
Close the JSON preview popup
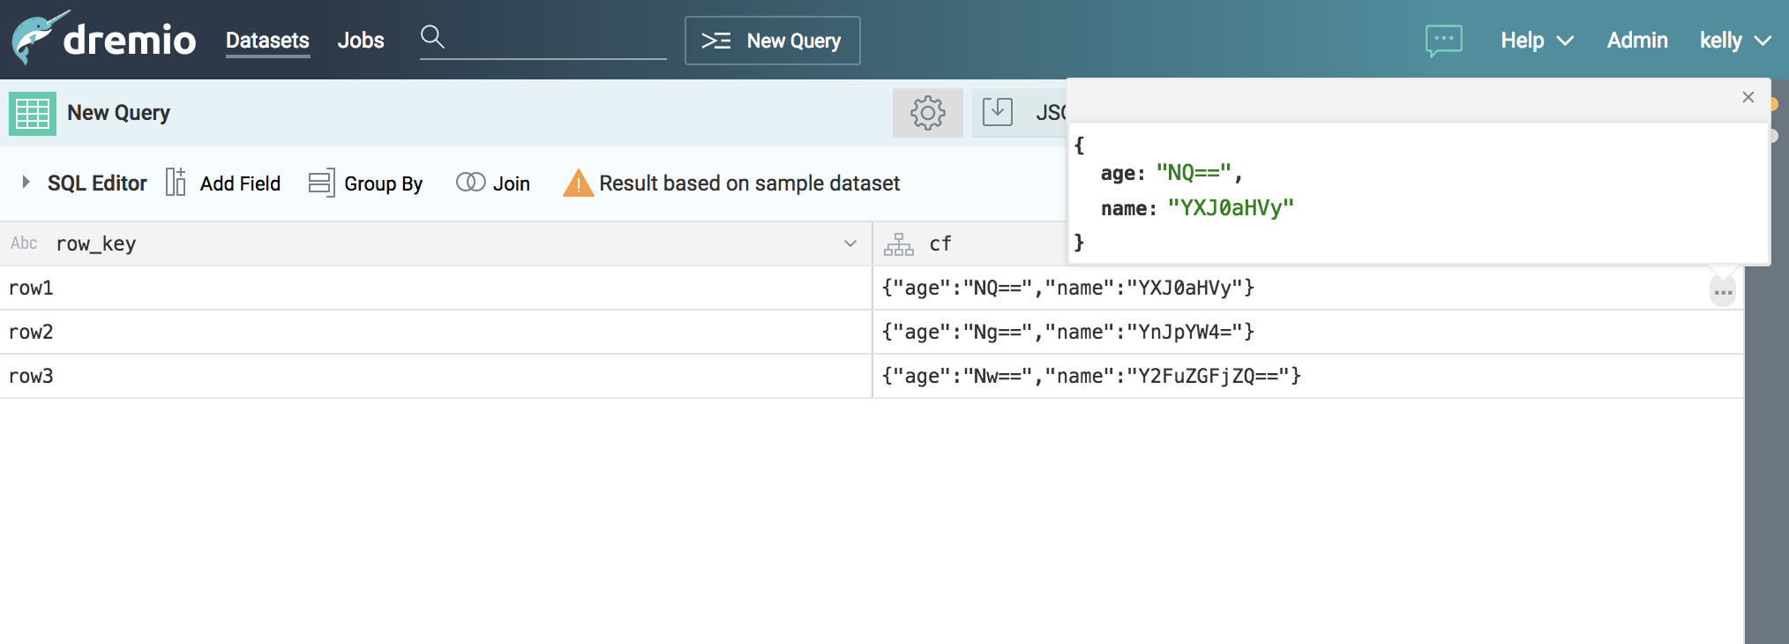tap(1748, 97)
